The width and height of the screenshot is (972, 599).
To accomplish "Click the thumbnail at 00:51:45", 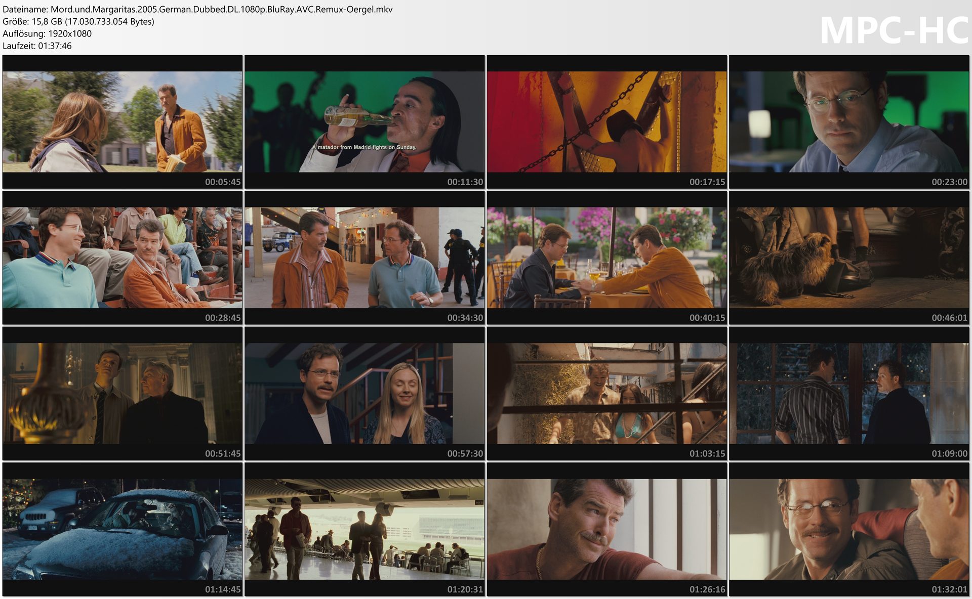I will point(122,393).
